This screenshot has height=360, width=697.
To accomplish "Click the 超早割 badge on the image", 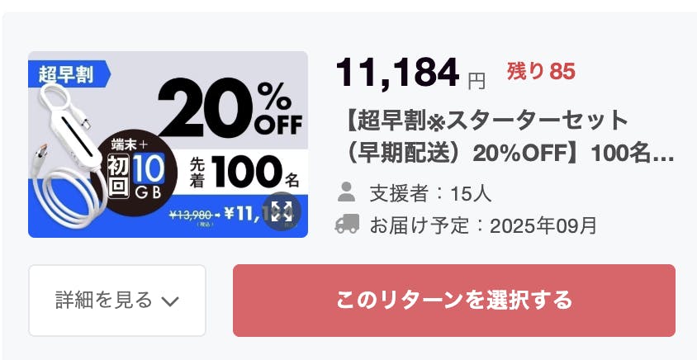I will pos(68,74).
